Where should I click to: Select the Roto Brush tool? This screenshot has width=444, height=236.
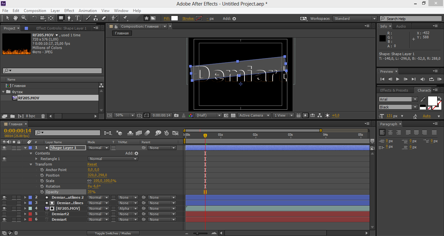[x=114, y=18]
